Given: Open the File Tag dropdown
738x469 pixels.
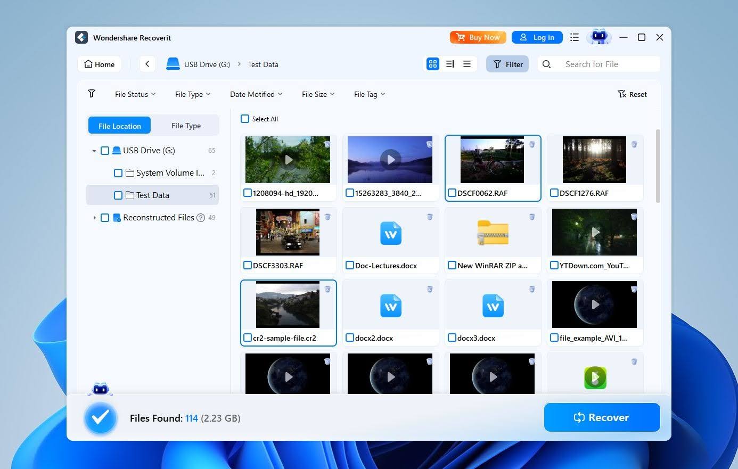Looking at the screenshot, I should (x=370, y=94).
